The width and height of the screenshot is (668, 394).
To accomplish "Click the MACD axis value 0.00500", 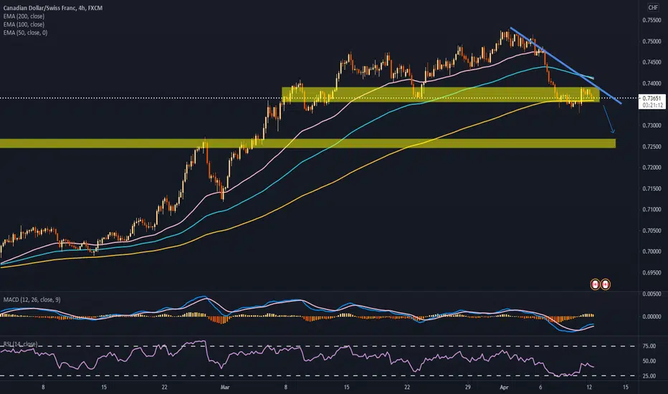I will (x=652, y=294).
